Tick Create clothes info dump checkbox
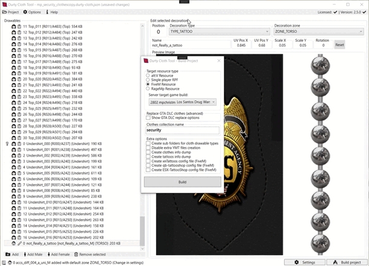369x266 pixels. 149,152
